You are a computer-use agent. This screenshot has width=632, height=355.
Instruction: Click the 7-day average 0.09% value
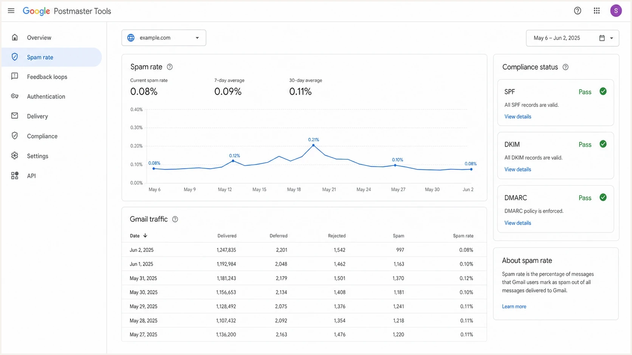[x=228, y=91]
